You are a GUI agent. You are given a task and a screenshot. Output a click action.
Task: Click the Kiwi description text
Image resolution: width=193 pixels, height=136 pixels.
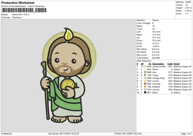point(154,72)
